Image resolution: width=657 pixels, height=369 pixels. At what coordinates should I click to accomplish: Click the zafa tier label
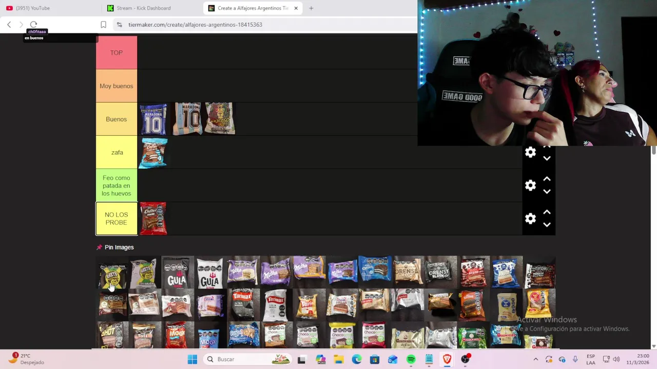117,152
